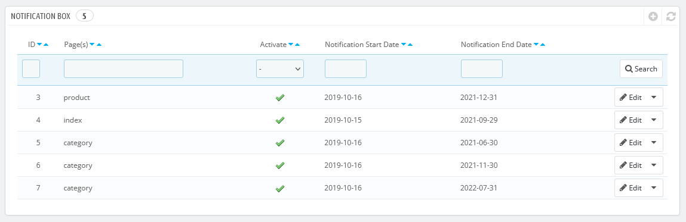Expand Edit options for product row

click(654, 97)
